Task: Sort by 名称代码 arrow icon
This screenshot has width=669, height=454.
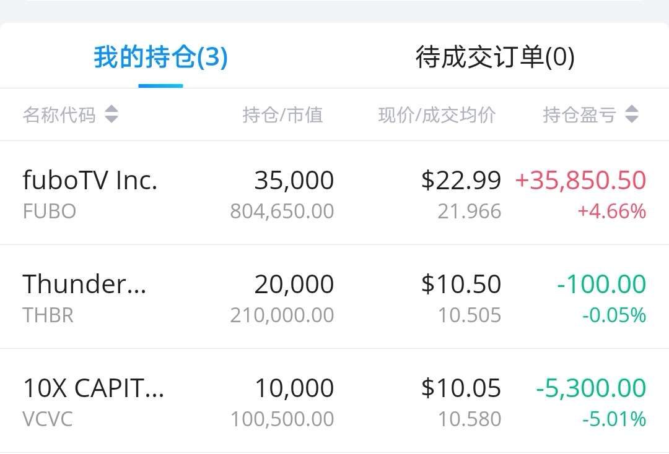Action: tap(111, 114)
